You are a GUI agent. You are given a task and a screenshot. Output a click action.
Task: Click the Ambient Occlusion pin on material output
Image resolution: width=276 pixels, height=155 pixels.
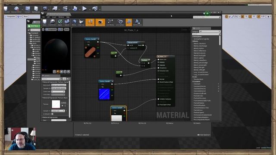(159, 99)
